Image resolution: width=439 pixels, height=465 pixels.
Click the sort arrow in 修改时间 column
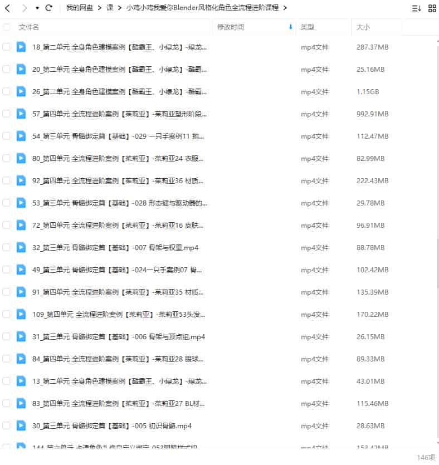[x=290, y=27]
